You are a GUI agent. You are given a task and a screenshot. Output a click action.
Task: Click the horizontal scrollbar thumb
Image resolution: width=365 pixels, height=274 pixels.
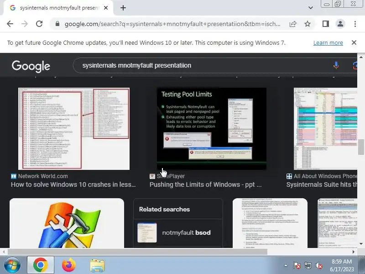pyautogui.click(x=137, y=252)
